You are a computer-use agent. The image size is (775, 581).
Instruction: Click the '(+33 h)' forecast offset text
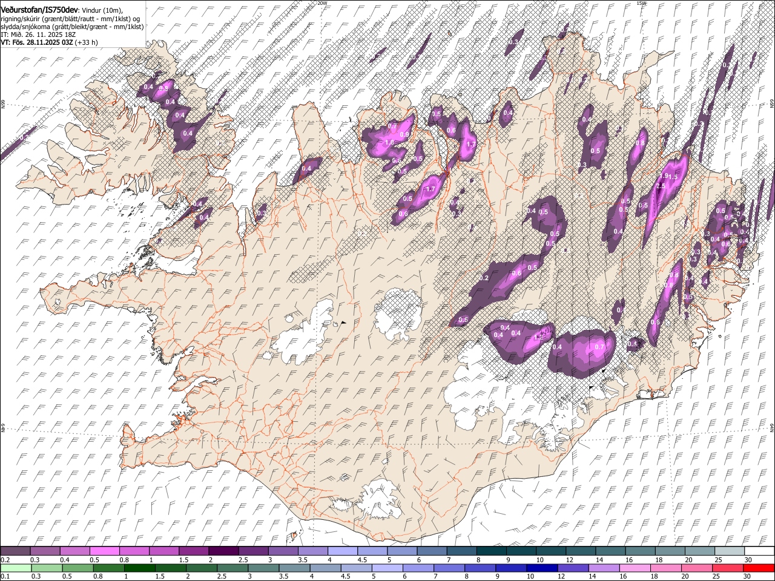pyautogui.click(x=87, y=42)
